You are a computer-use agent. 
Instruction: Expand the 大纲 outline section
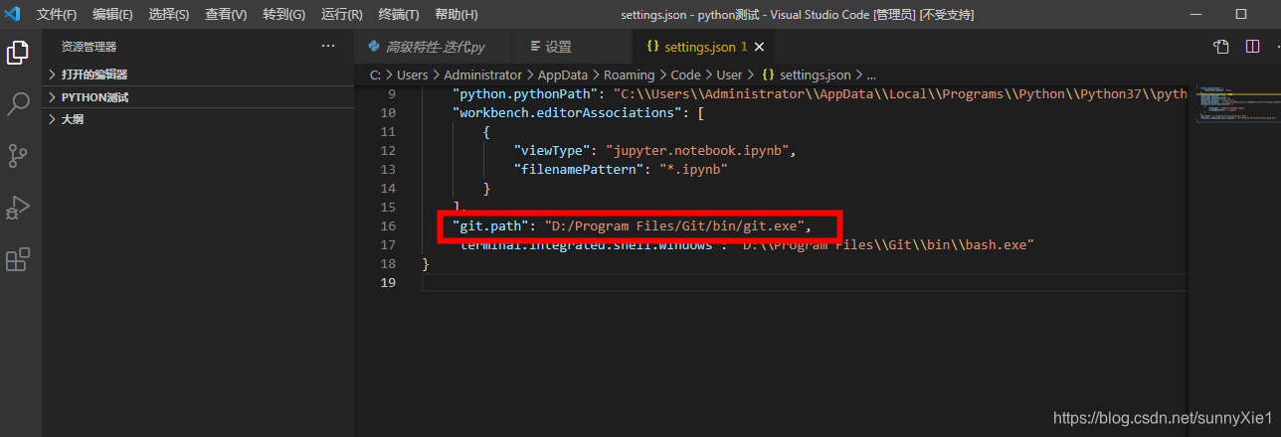pos(197,119)
